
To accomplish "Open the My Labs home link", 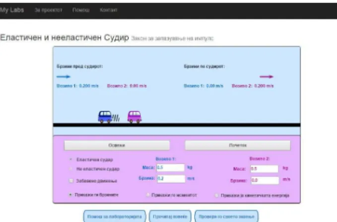I will click(11, 10).
